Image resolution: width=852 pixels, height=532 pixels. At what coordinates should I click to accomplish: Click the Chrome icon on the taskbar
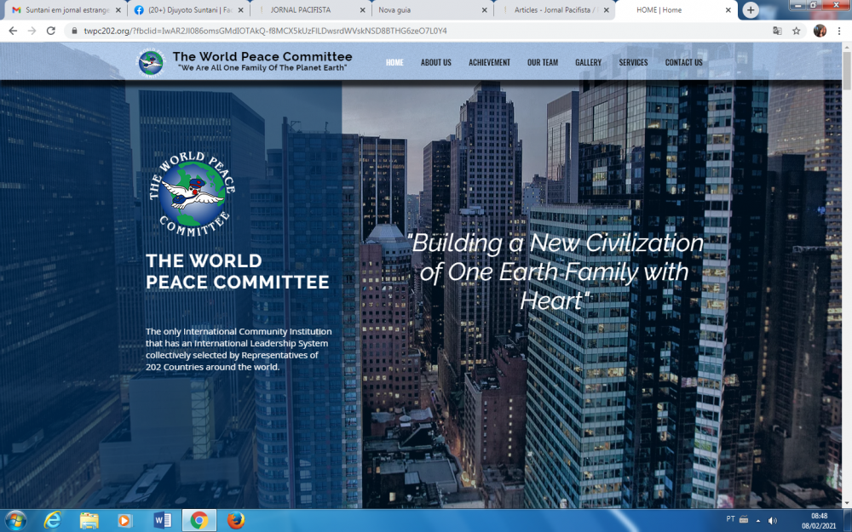pos(199,521)
